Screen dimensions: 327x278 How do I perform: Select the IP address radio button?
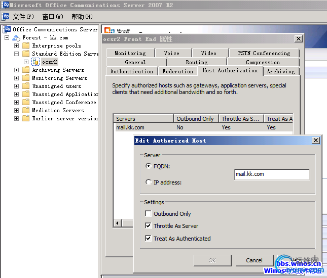pyautogui.click(x=148, y=182)
